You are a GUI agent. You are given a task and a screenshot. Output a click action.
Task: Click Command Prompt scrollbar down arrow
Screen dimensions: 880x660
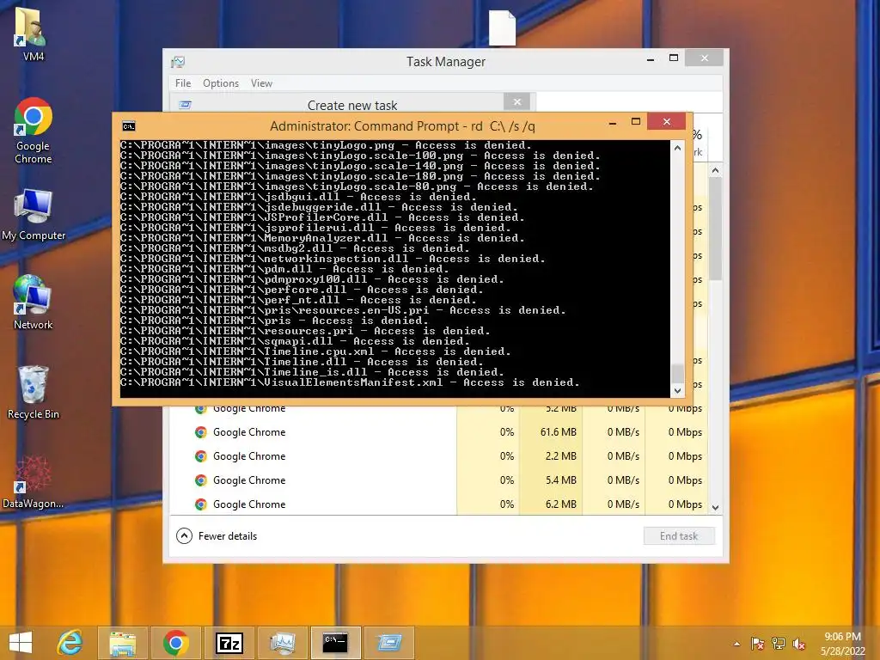[x=677, y=391]
